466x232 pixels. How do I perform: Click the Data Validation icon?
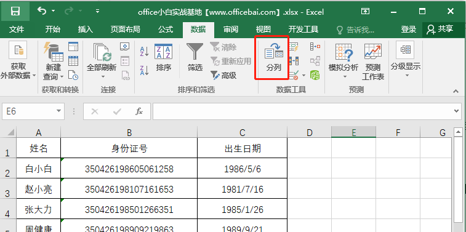(294, 76)
